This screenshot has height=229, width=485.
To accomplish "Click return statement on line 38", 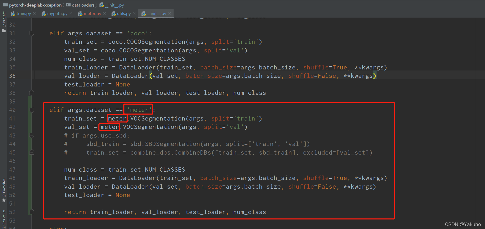I will (165, 93).
